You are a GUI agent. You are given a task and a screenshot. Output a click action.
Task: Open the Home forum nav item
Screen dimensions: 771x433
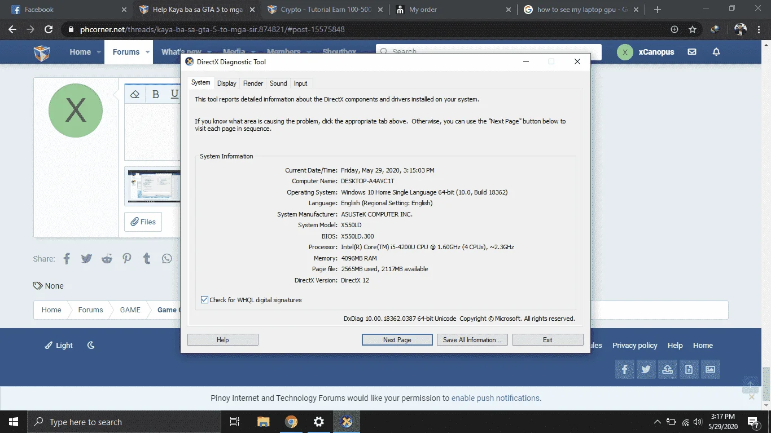80,52
